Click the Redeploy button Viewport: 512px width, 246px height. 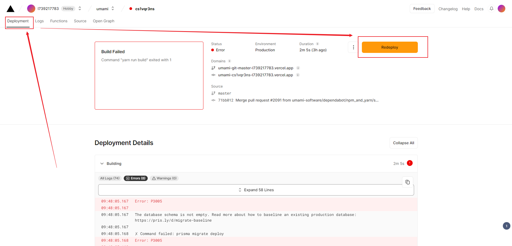390,47
